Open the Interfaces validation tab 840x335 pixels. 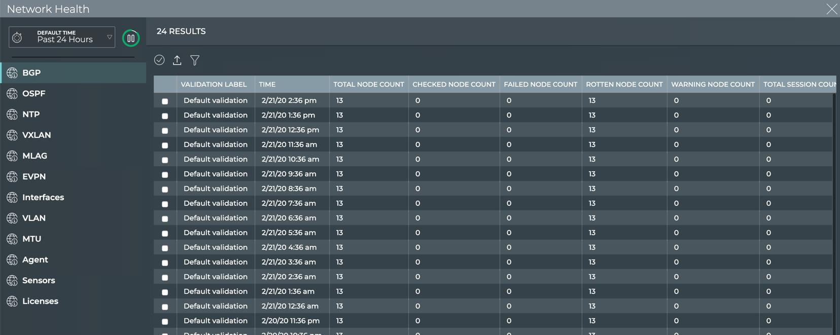pyautogui.click(x=43, y=198)
